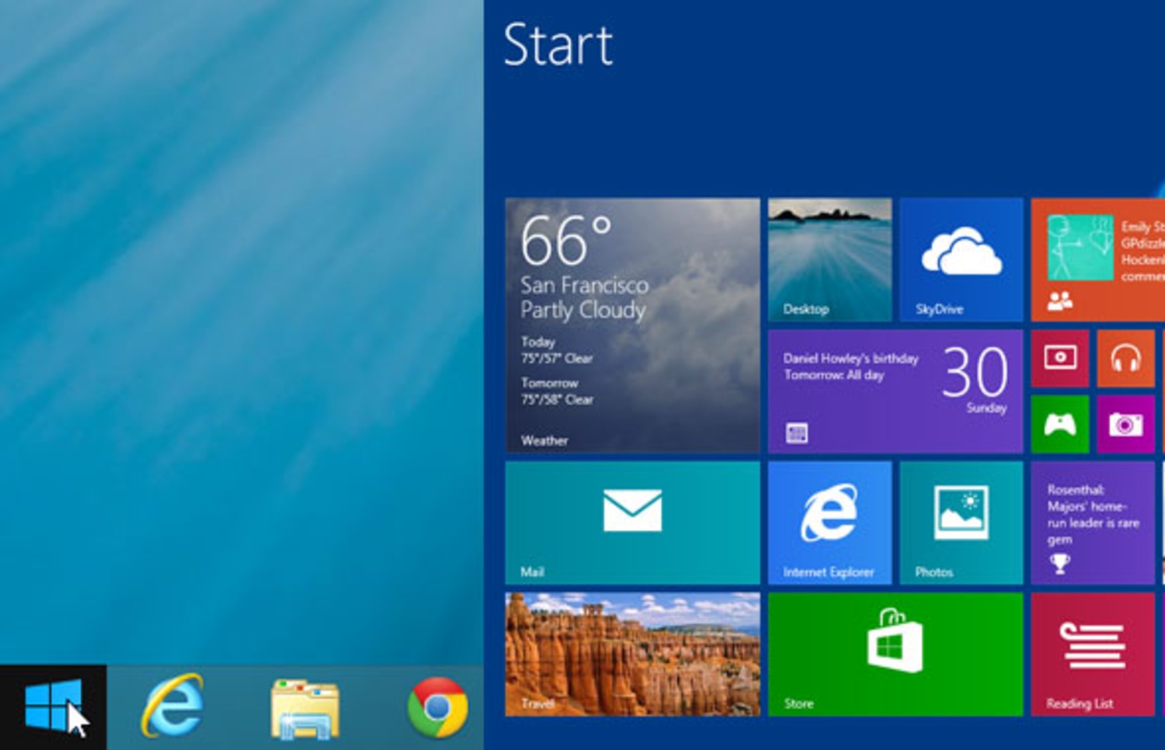1165x750 pixels.
Task: Open the Calendar tile showing Sunday 30
Action: (895, 391)
